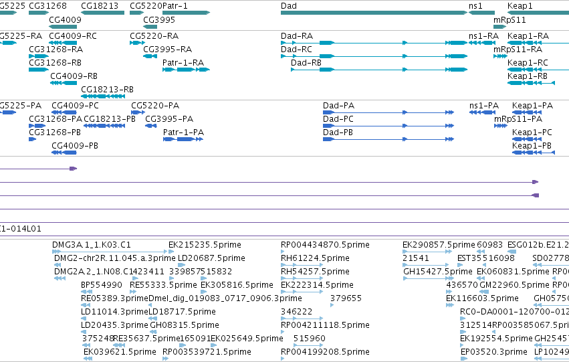This screenshot has width=569, height=362.
Task: Select EST EK305816.5prime
Action: [x=203, y=292]
